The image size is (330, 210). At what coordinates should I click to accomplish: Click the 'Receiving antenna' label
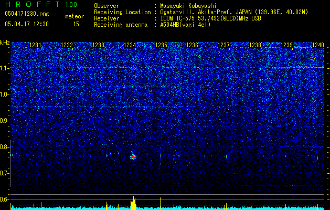click(x=121, y=25)
